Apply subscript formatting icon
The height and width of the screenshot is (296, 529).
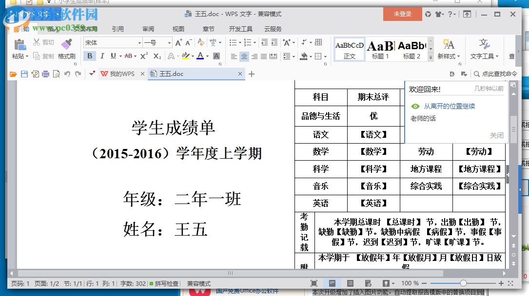click(157, 56)
